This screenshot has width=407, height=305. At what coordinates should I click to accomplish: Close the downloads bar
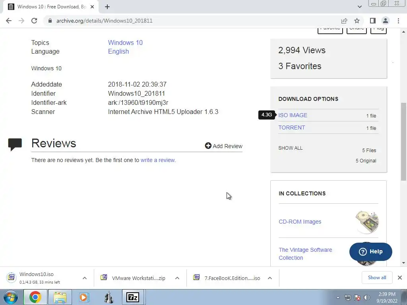pos(400,278)
